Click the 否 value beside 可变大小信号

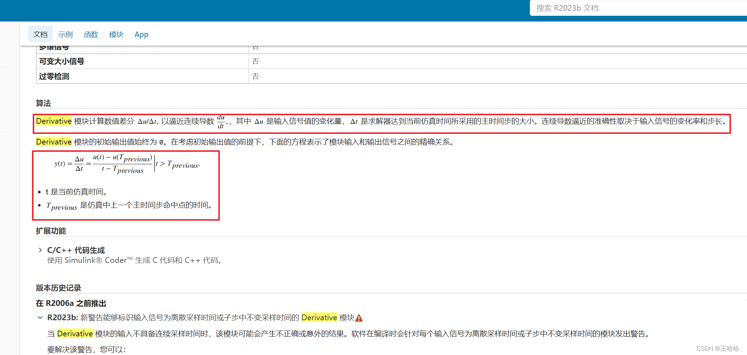(x=256, y=61)
